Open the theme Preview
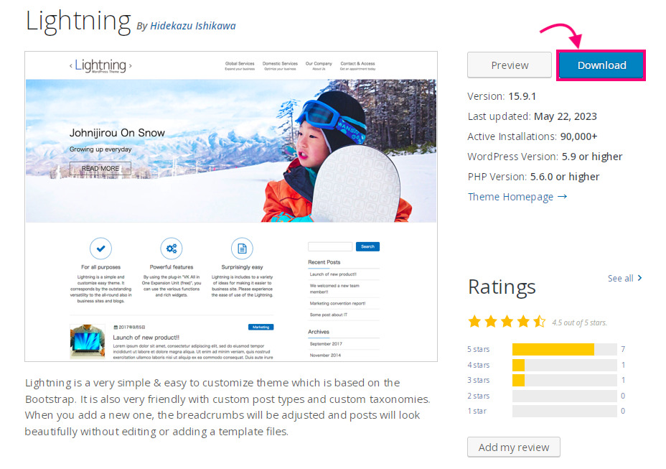This screenshot has height=469, width=666. 510,65
